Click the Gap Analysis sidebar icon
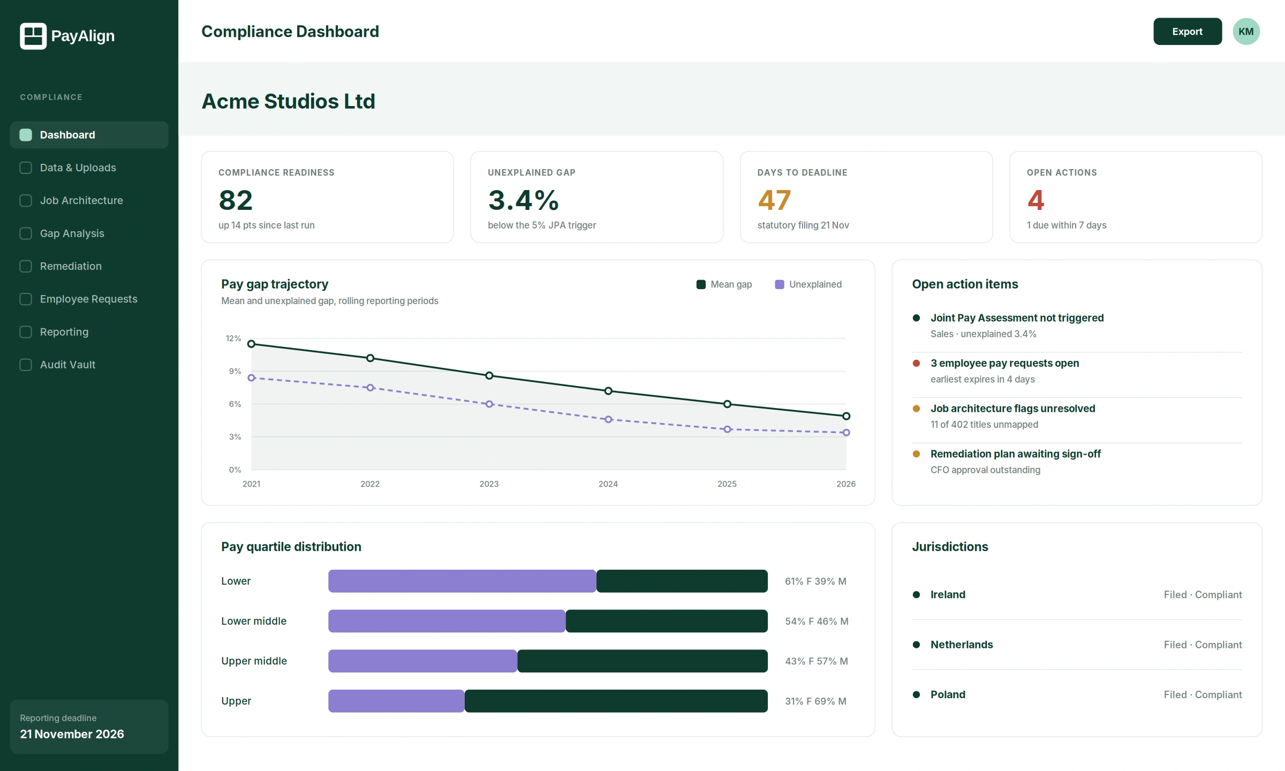The width and height of the screenshot is (1285, 771). [x=26, y=233]
